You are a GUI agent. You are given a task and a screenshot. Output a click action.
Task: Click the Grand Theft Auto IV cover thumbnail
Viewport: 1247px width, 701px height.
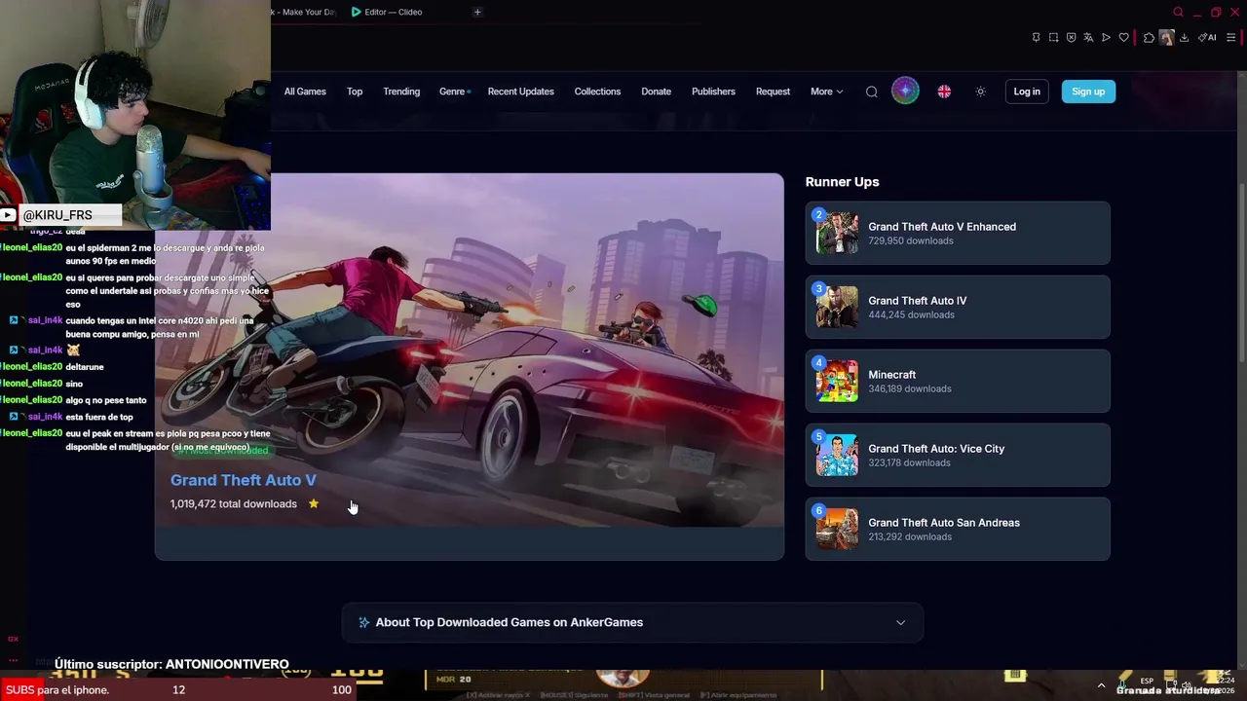pyautogui.click(x=837, y=308)
